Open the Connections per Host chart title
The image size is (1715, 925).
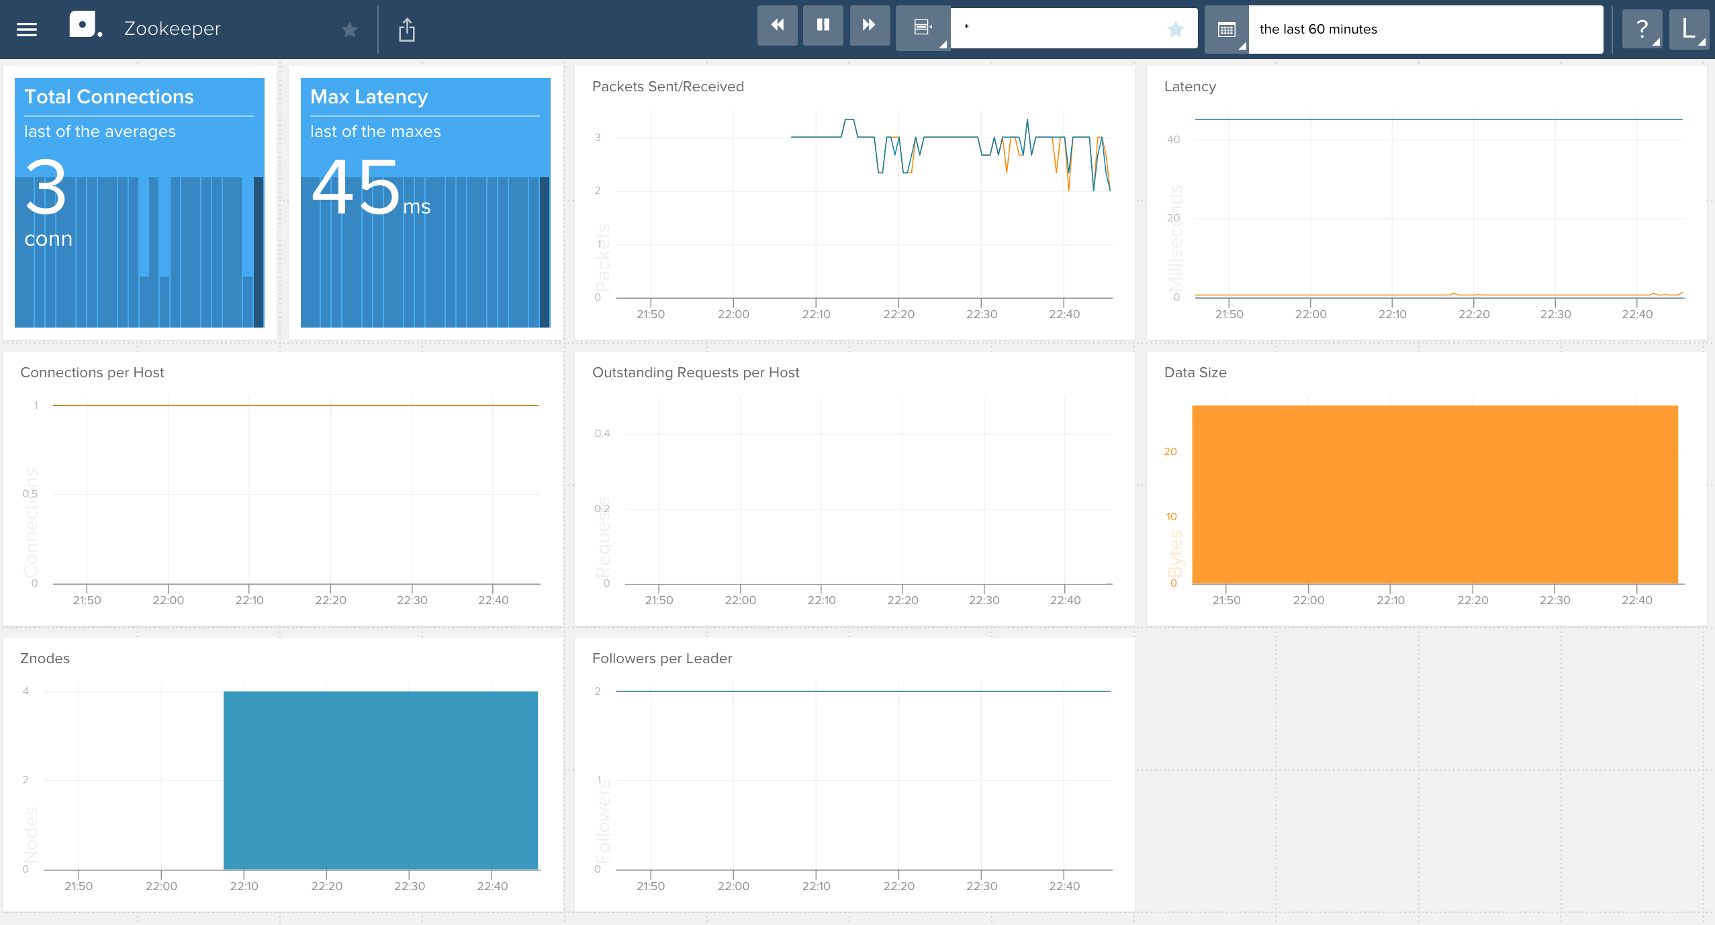point(92,373)
